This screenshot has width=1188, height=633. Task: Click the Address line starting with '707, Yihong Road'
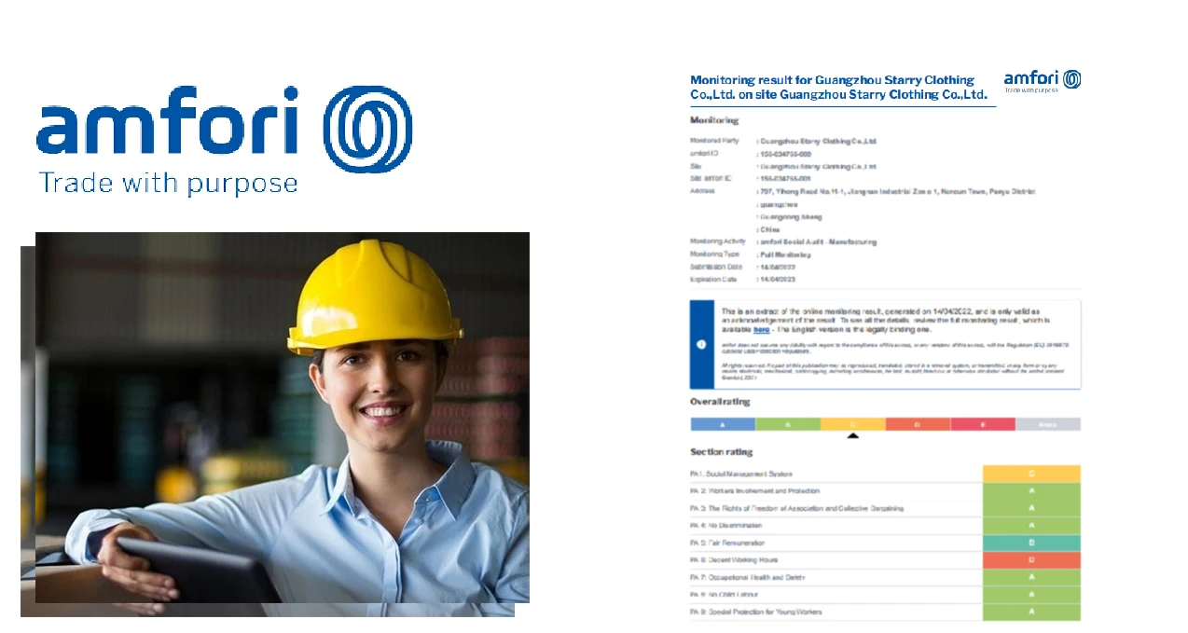[x=896, y=191]
